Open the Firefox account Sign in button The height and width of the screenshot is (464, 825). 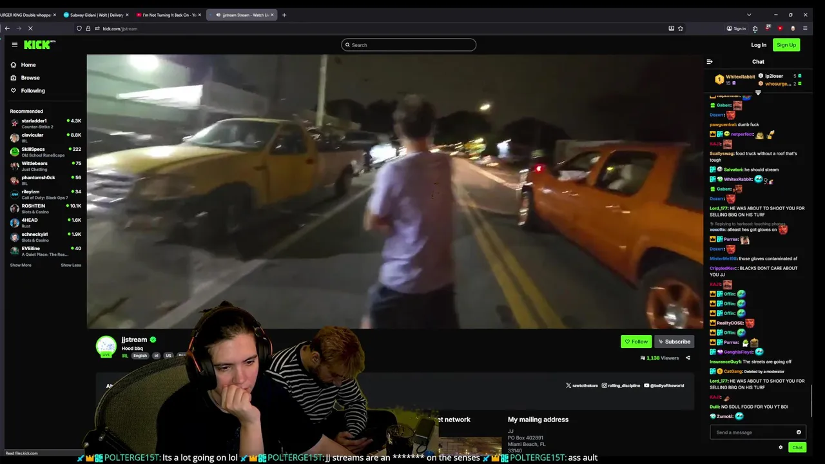click(736, 28)
